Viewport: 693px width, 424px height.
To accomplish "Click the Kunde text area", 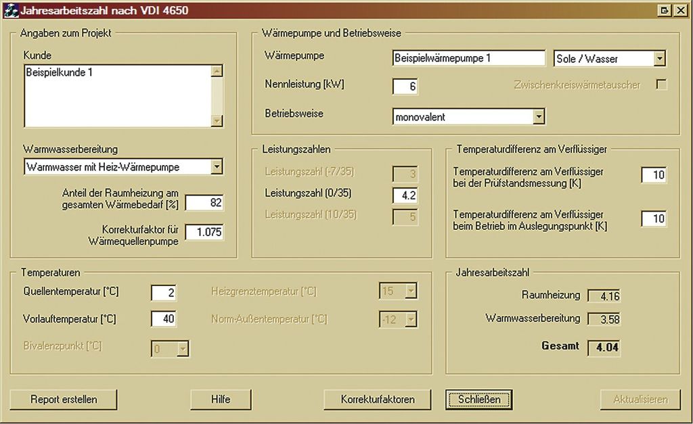I will pos(118,96).
